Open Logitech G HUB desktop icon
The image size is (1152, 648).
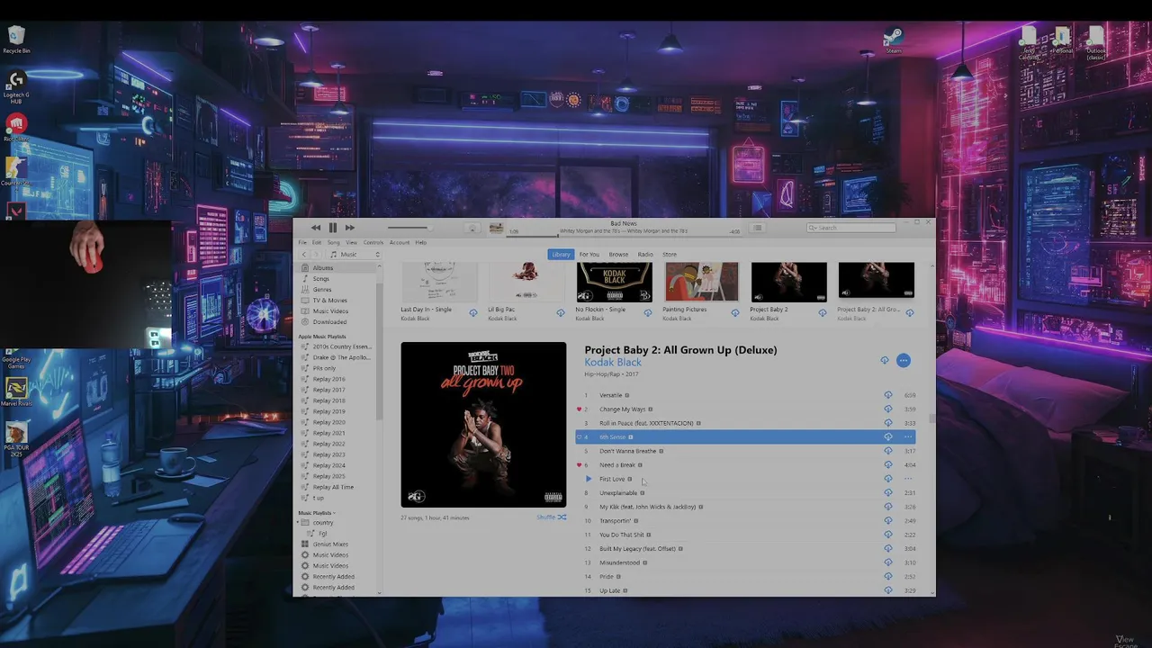click(16, 86)
